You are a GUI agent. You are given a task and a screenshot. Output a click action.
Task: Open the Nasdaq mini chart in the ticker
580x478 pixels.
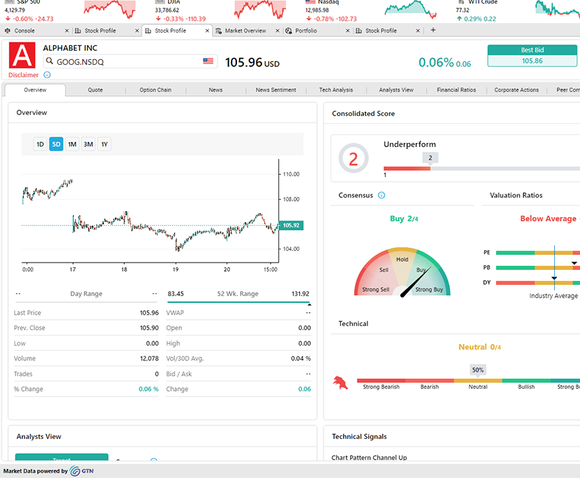tap(411, 10)
